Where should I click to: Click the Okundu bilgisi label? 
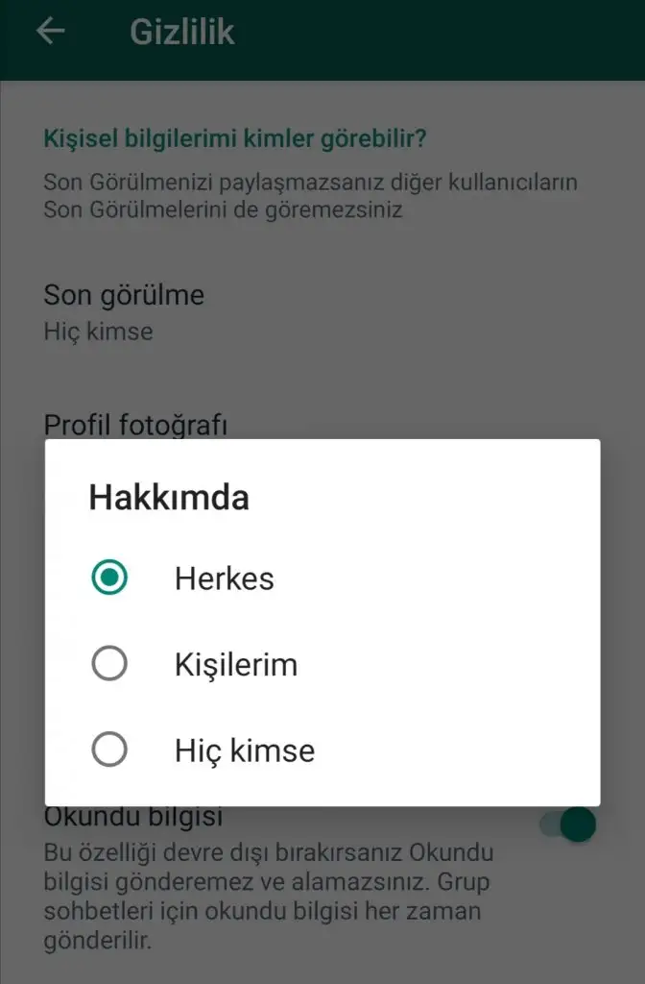[133, 818]
